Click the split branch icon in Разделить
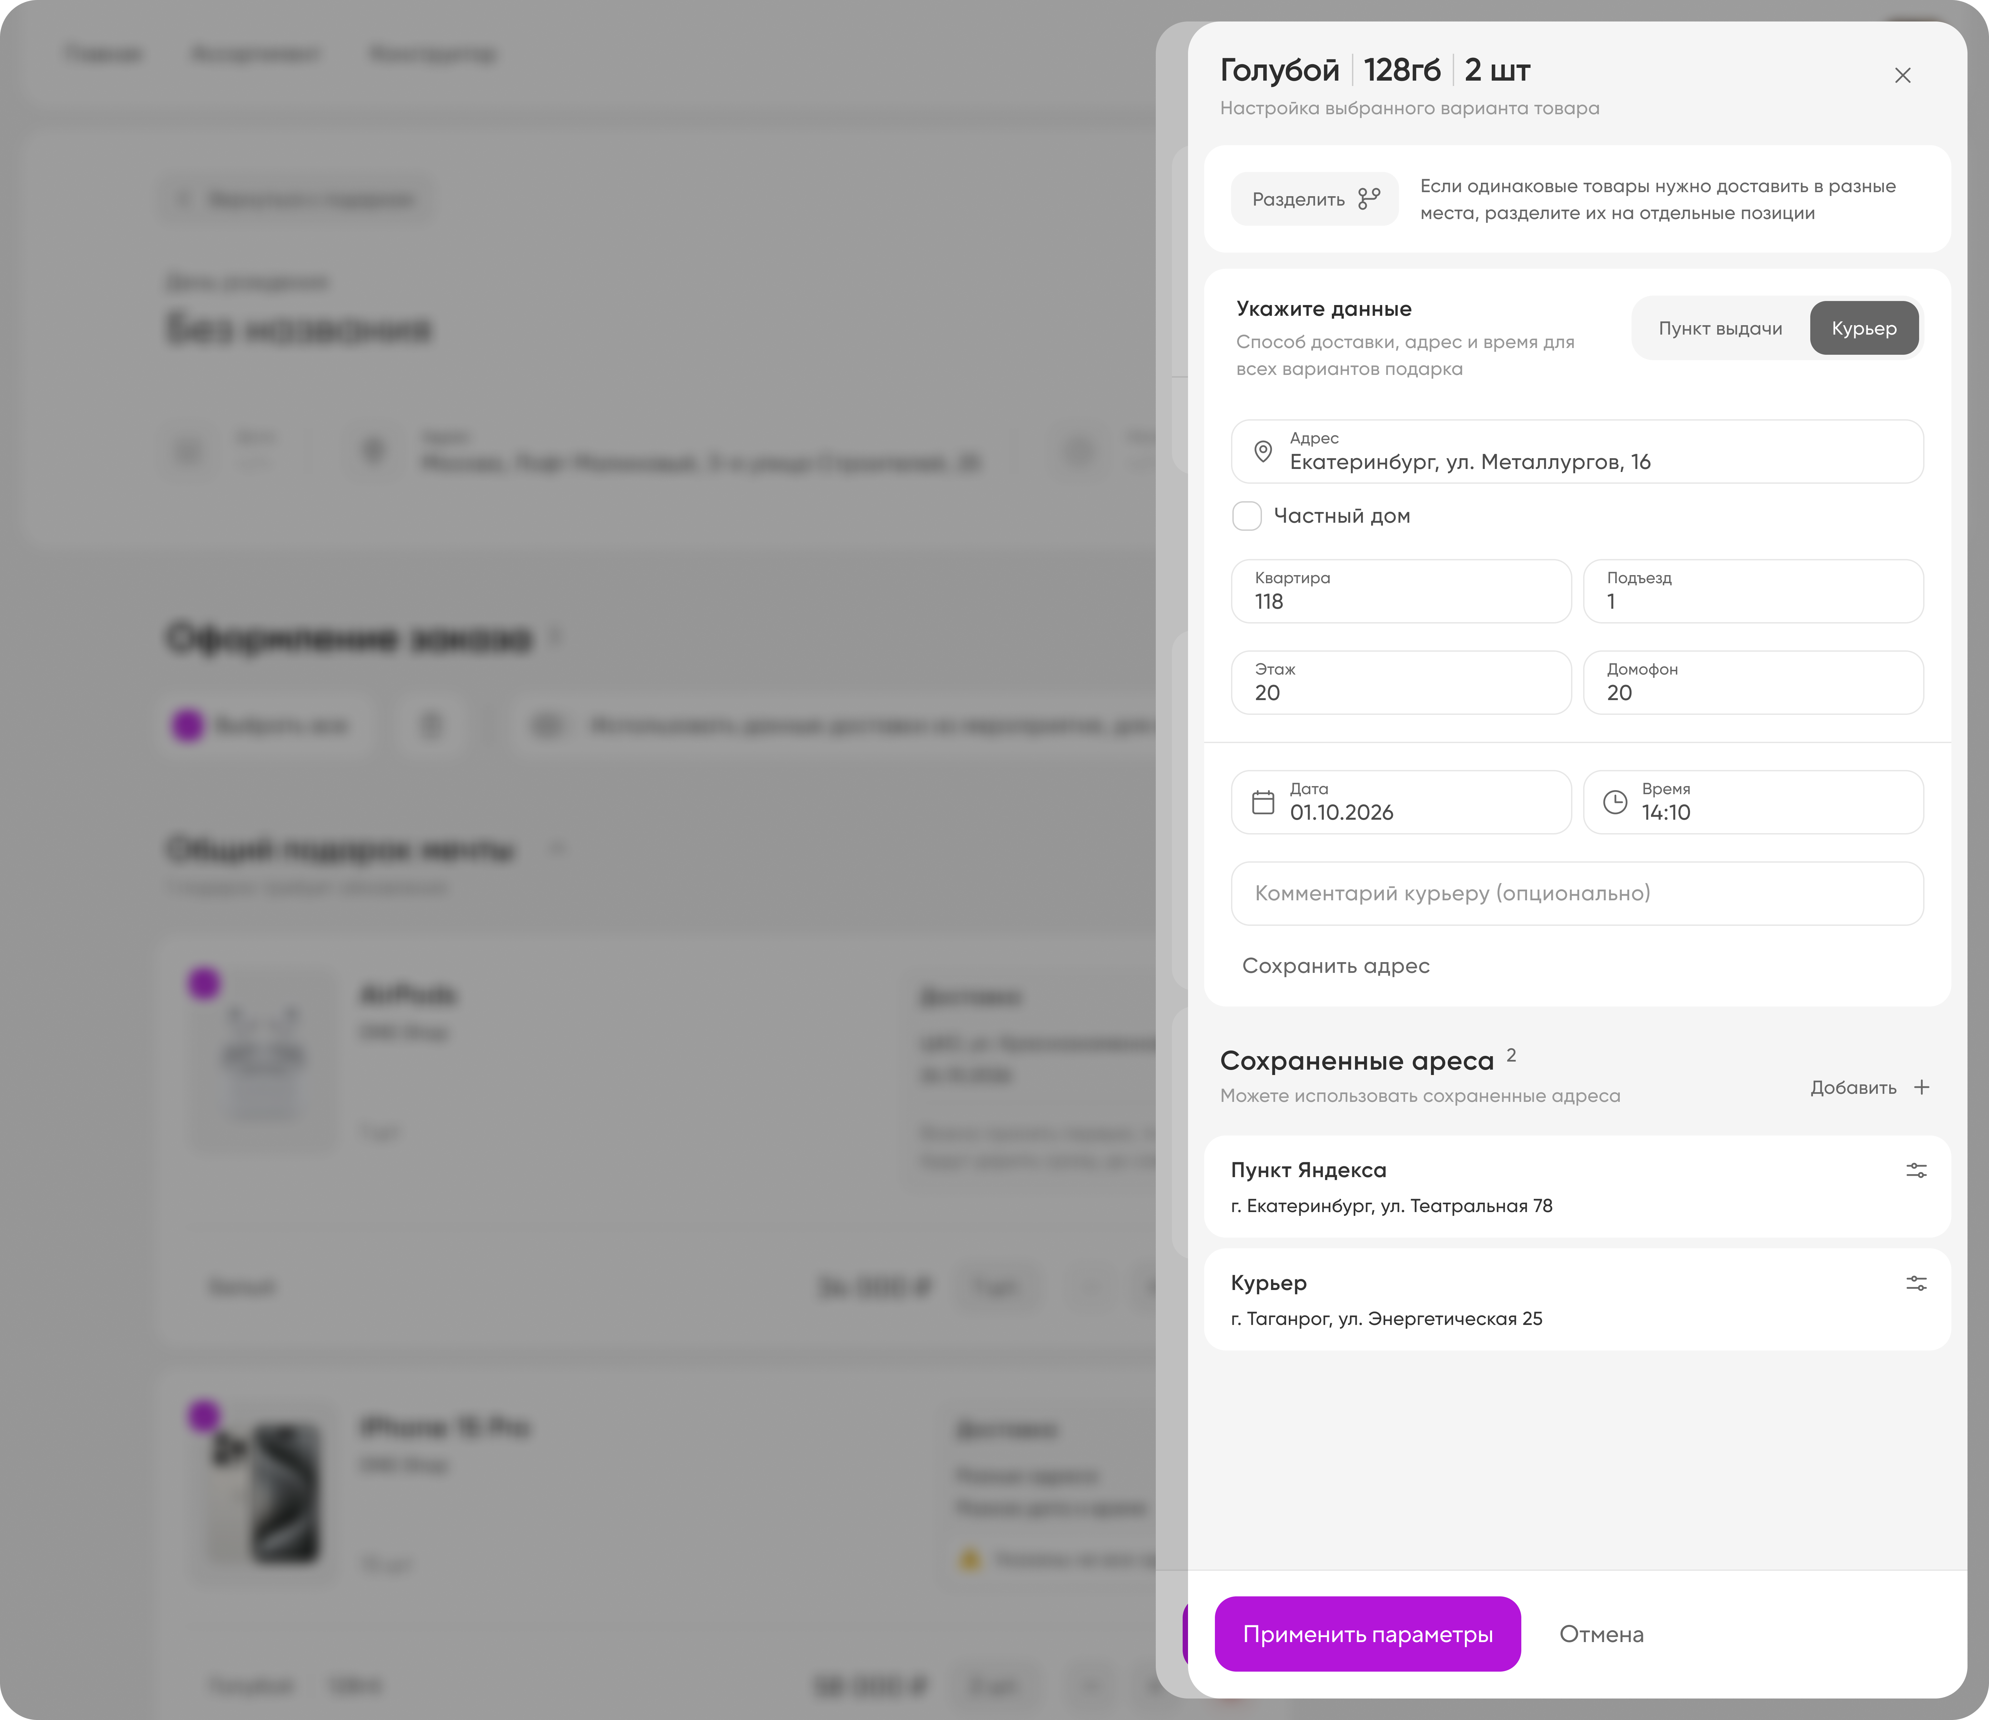Screen dimensions: 1989x1720 (1369, 199)
